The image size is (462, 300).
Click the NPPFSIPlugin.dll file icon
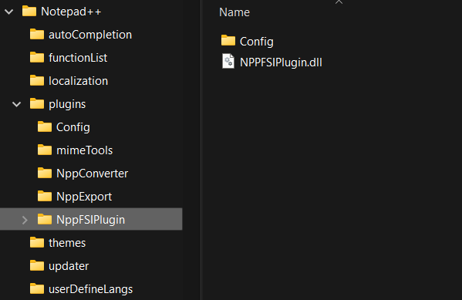(228, 61)
